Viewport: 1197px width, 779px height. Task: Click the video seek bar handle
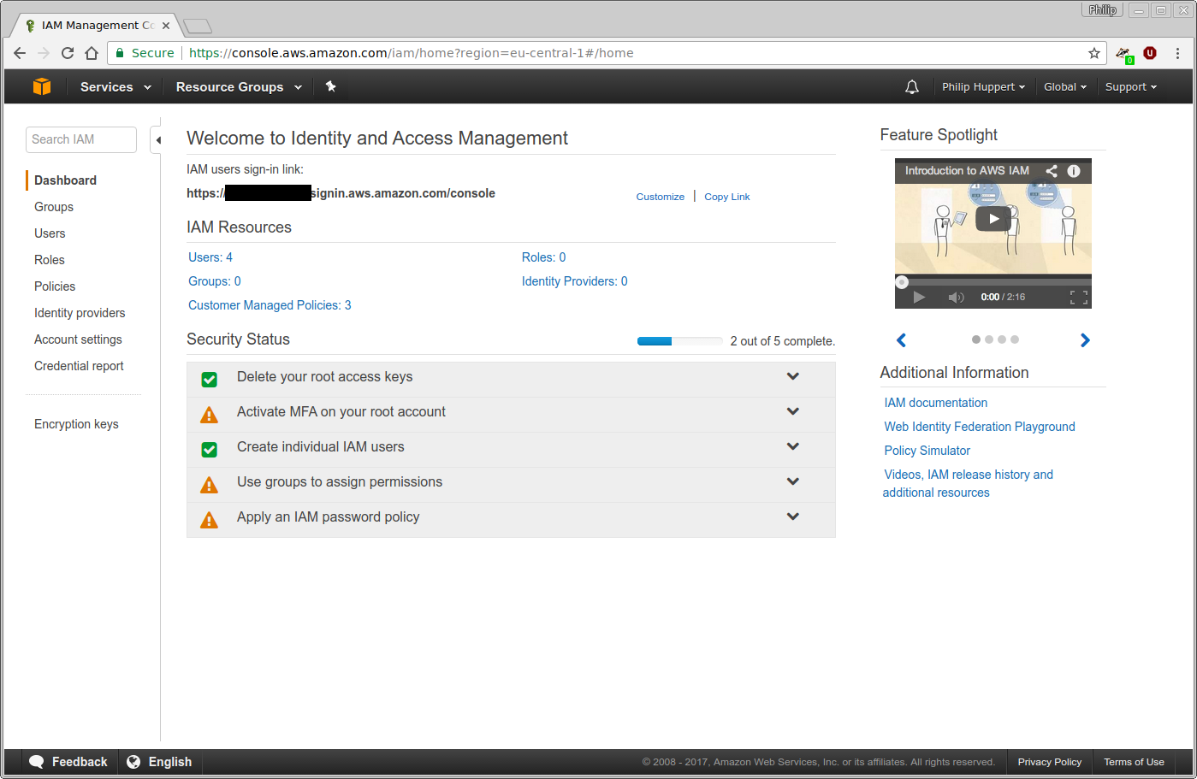coord(902,282)
